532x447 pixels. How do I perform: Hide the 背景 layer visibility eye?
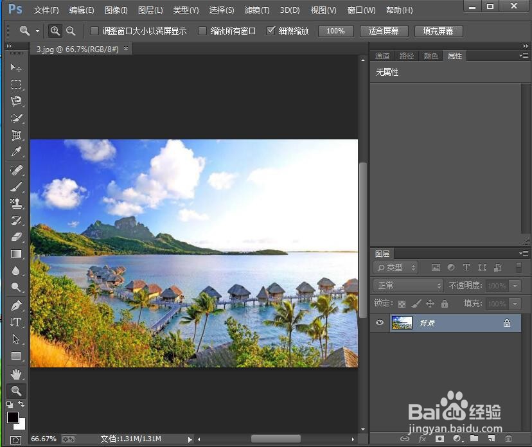(380, 322)
